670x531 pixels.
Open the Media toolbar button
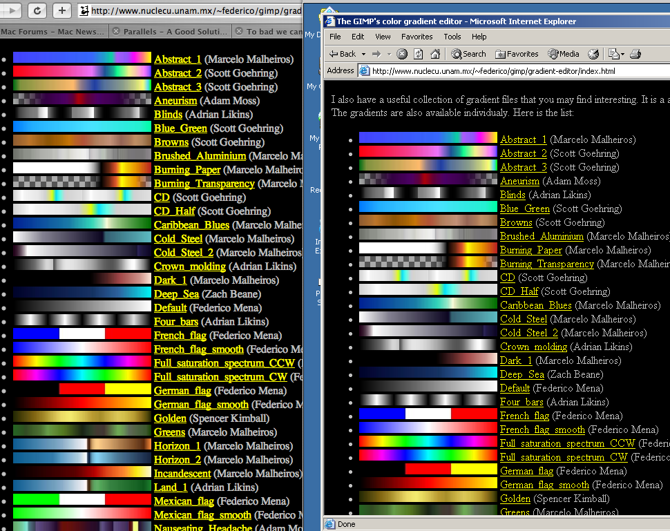click(x=564, y=54)
